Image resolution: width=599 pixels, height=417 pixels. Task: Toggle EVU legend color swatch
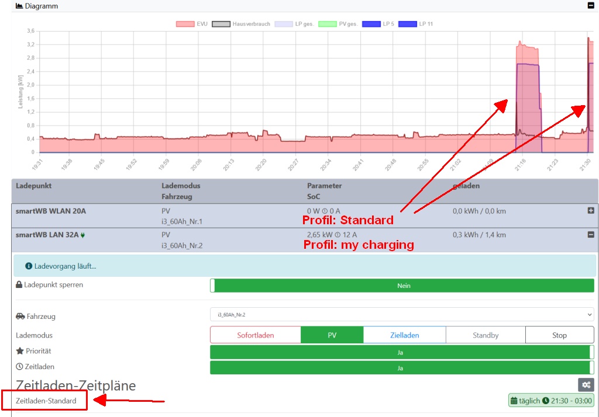[185, 24]
